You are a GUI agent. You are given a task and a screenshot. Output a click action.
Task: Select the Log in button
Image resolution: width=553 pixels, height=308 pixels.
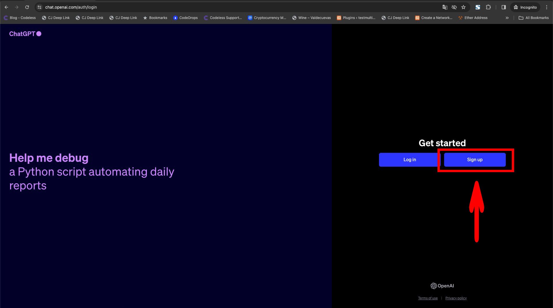point(410,160)
